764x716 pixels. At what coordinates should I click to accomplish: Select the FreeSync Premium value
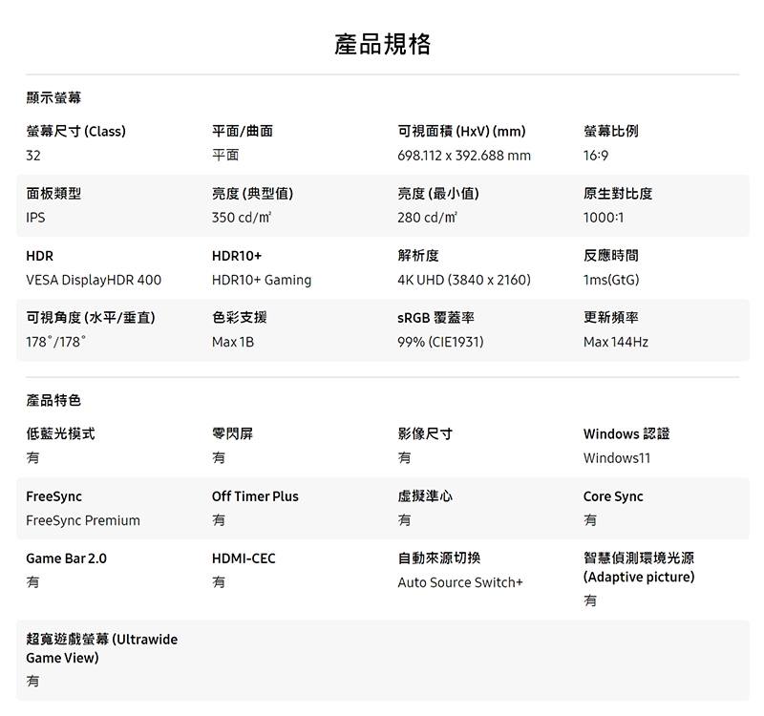click(x=83, y=520)
